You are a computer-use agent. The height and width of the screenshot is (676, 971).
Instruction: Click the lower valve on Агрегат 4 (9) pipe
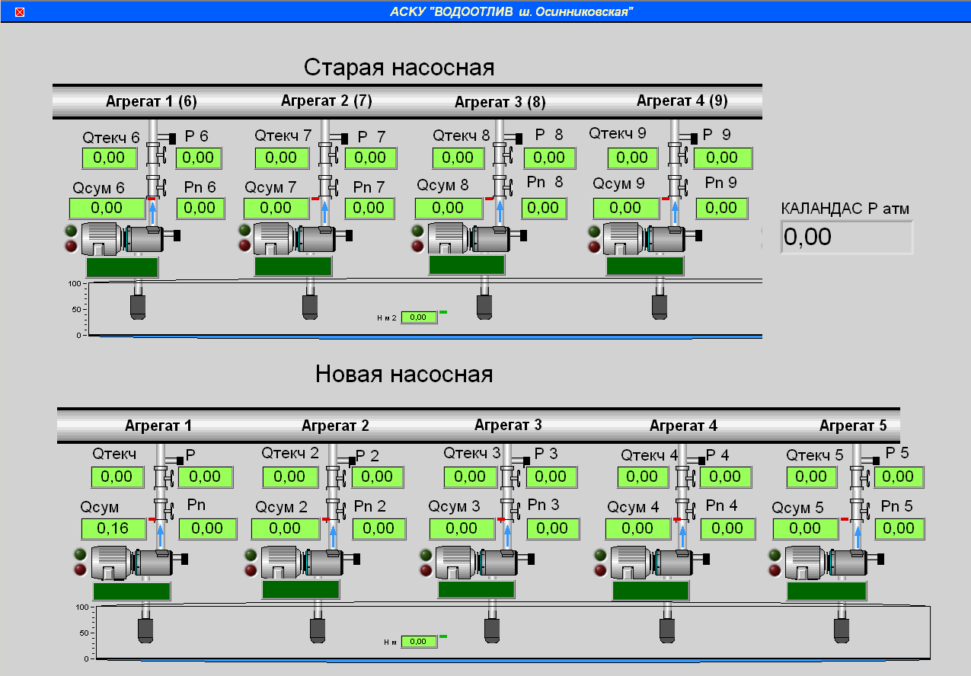675,185
